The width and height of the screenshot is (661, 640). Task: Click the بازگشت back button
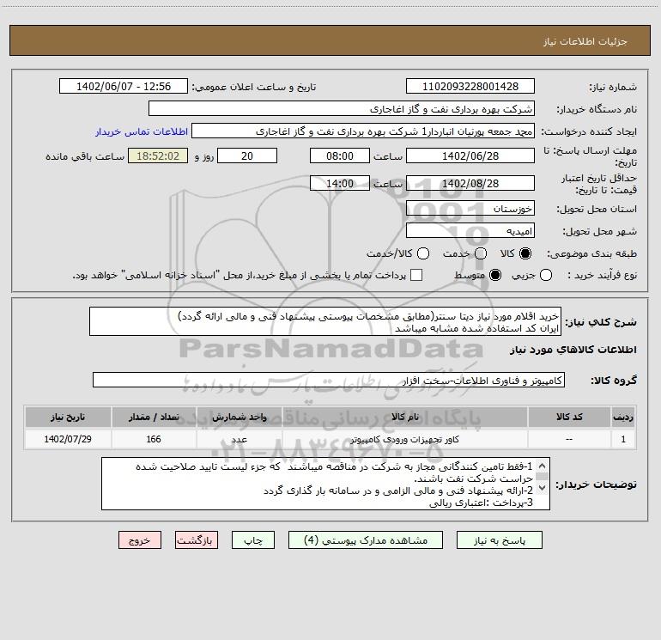coord(197,540)
